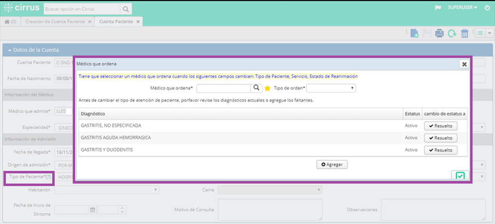Mark GASTRITIS Y DUODENITIS as Resuelto
Screen dimensions: 495x224
click(x=440, y=150)
